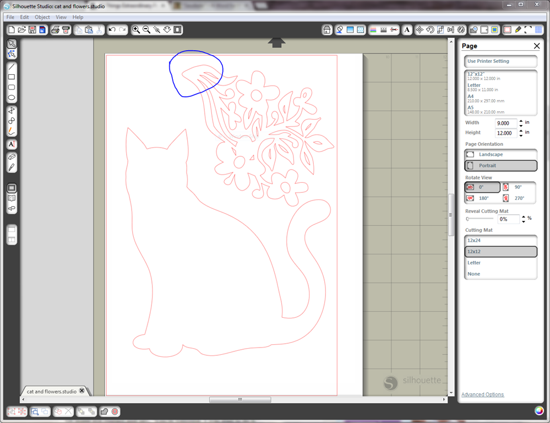This screenshot has width=550, height=423.
Task: Cut selection with scissors icon
Action: click(x=99, y=30)
